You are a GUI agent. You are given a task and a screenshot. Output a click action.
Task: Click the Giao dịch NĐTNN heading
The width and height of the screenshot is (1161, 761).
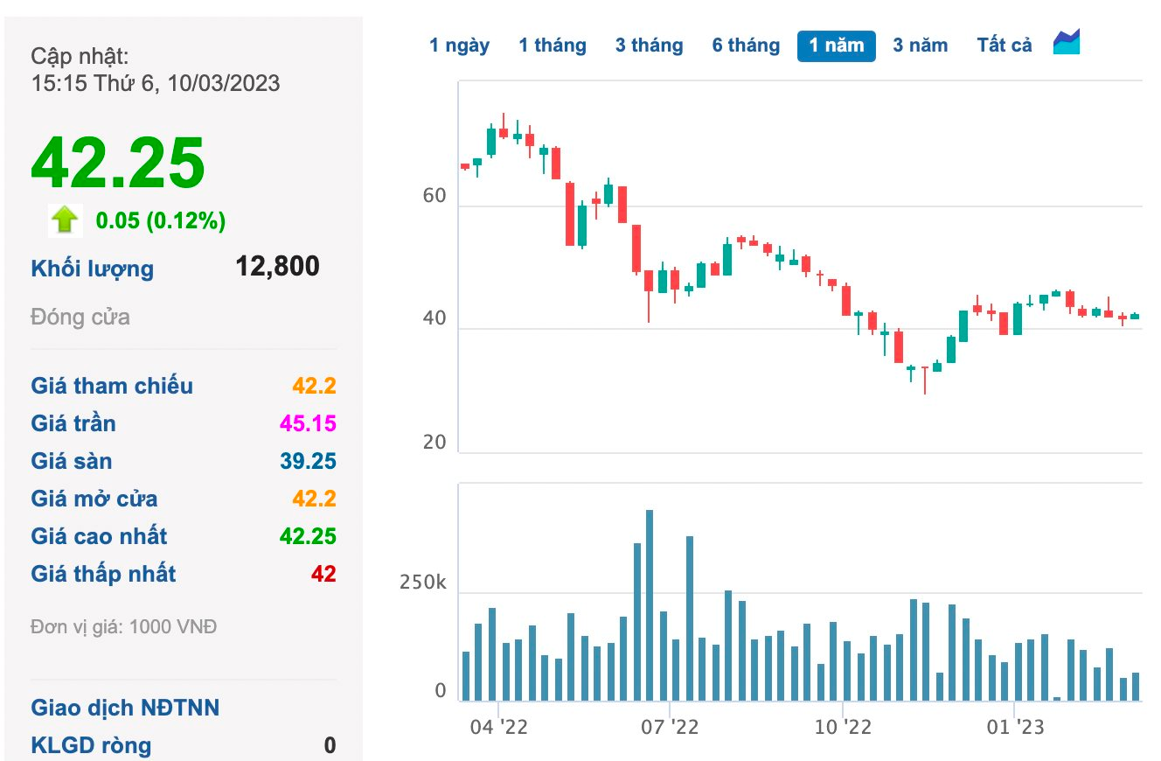(x=125, y=708)
